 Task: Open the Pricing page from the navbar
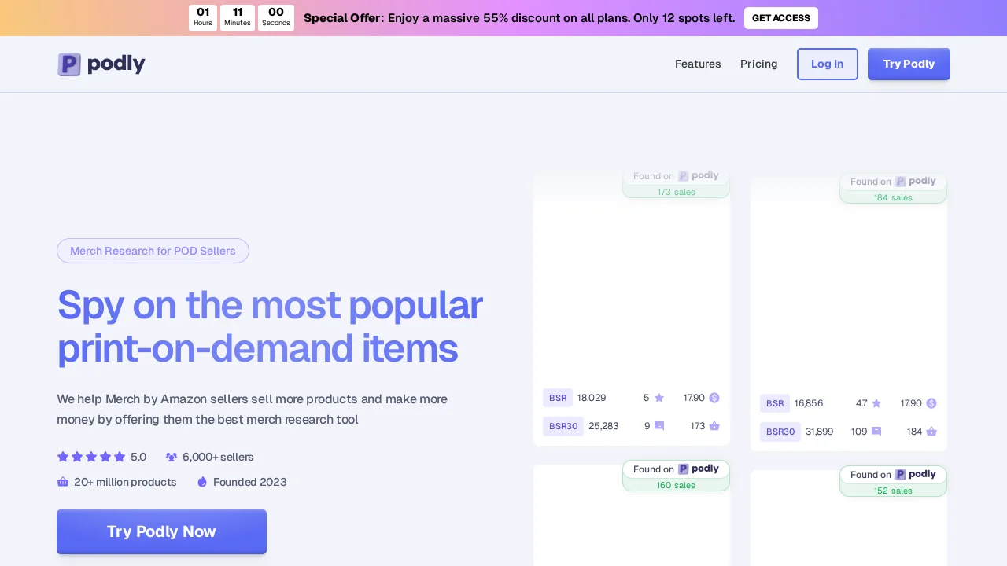coord(758,64)
